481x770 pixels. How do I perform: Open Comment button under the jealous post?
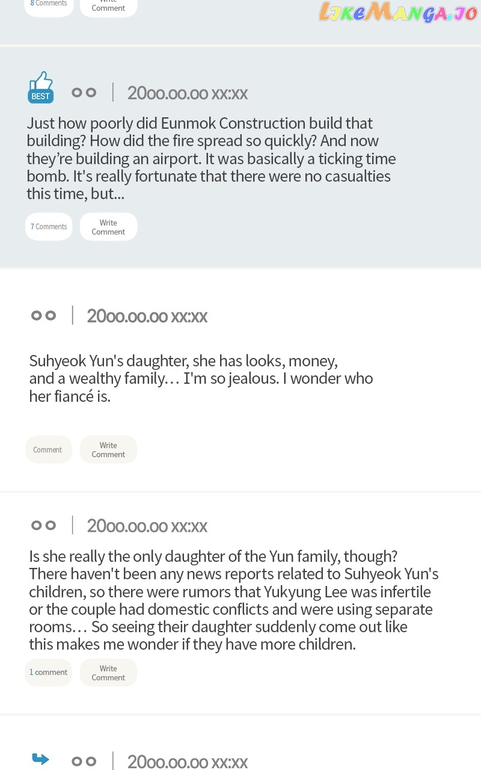tap(48, 450)
